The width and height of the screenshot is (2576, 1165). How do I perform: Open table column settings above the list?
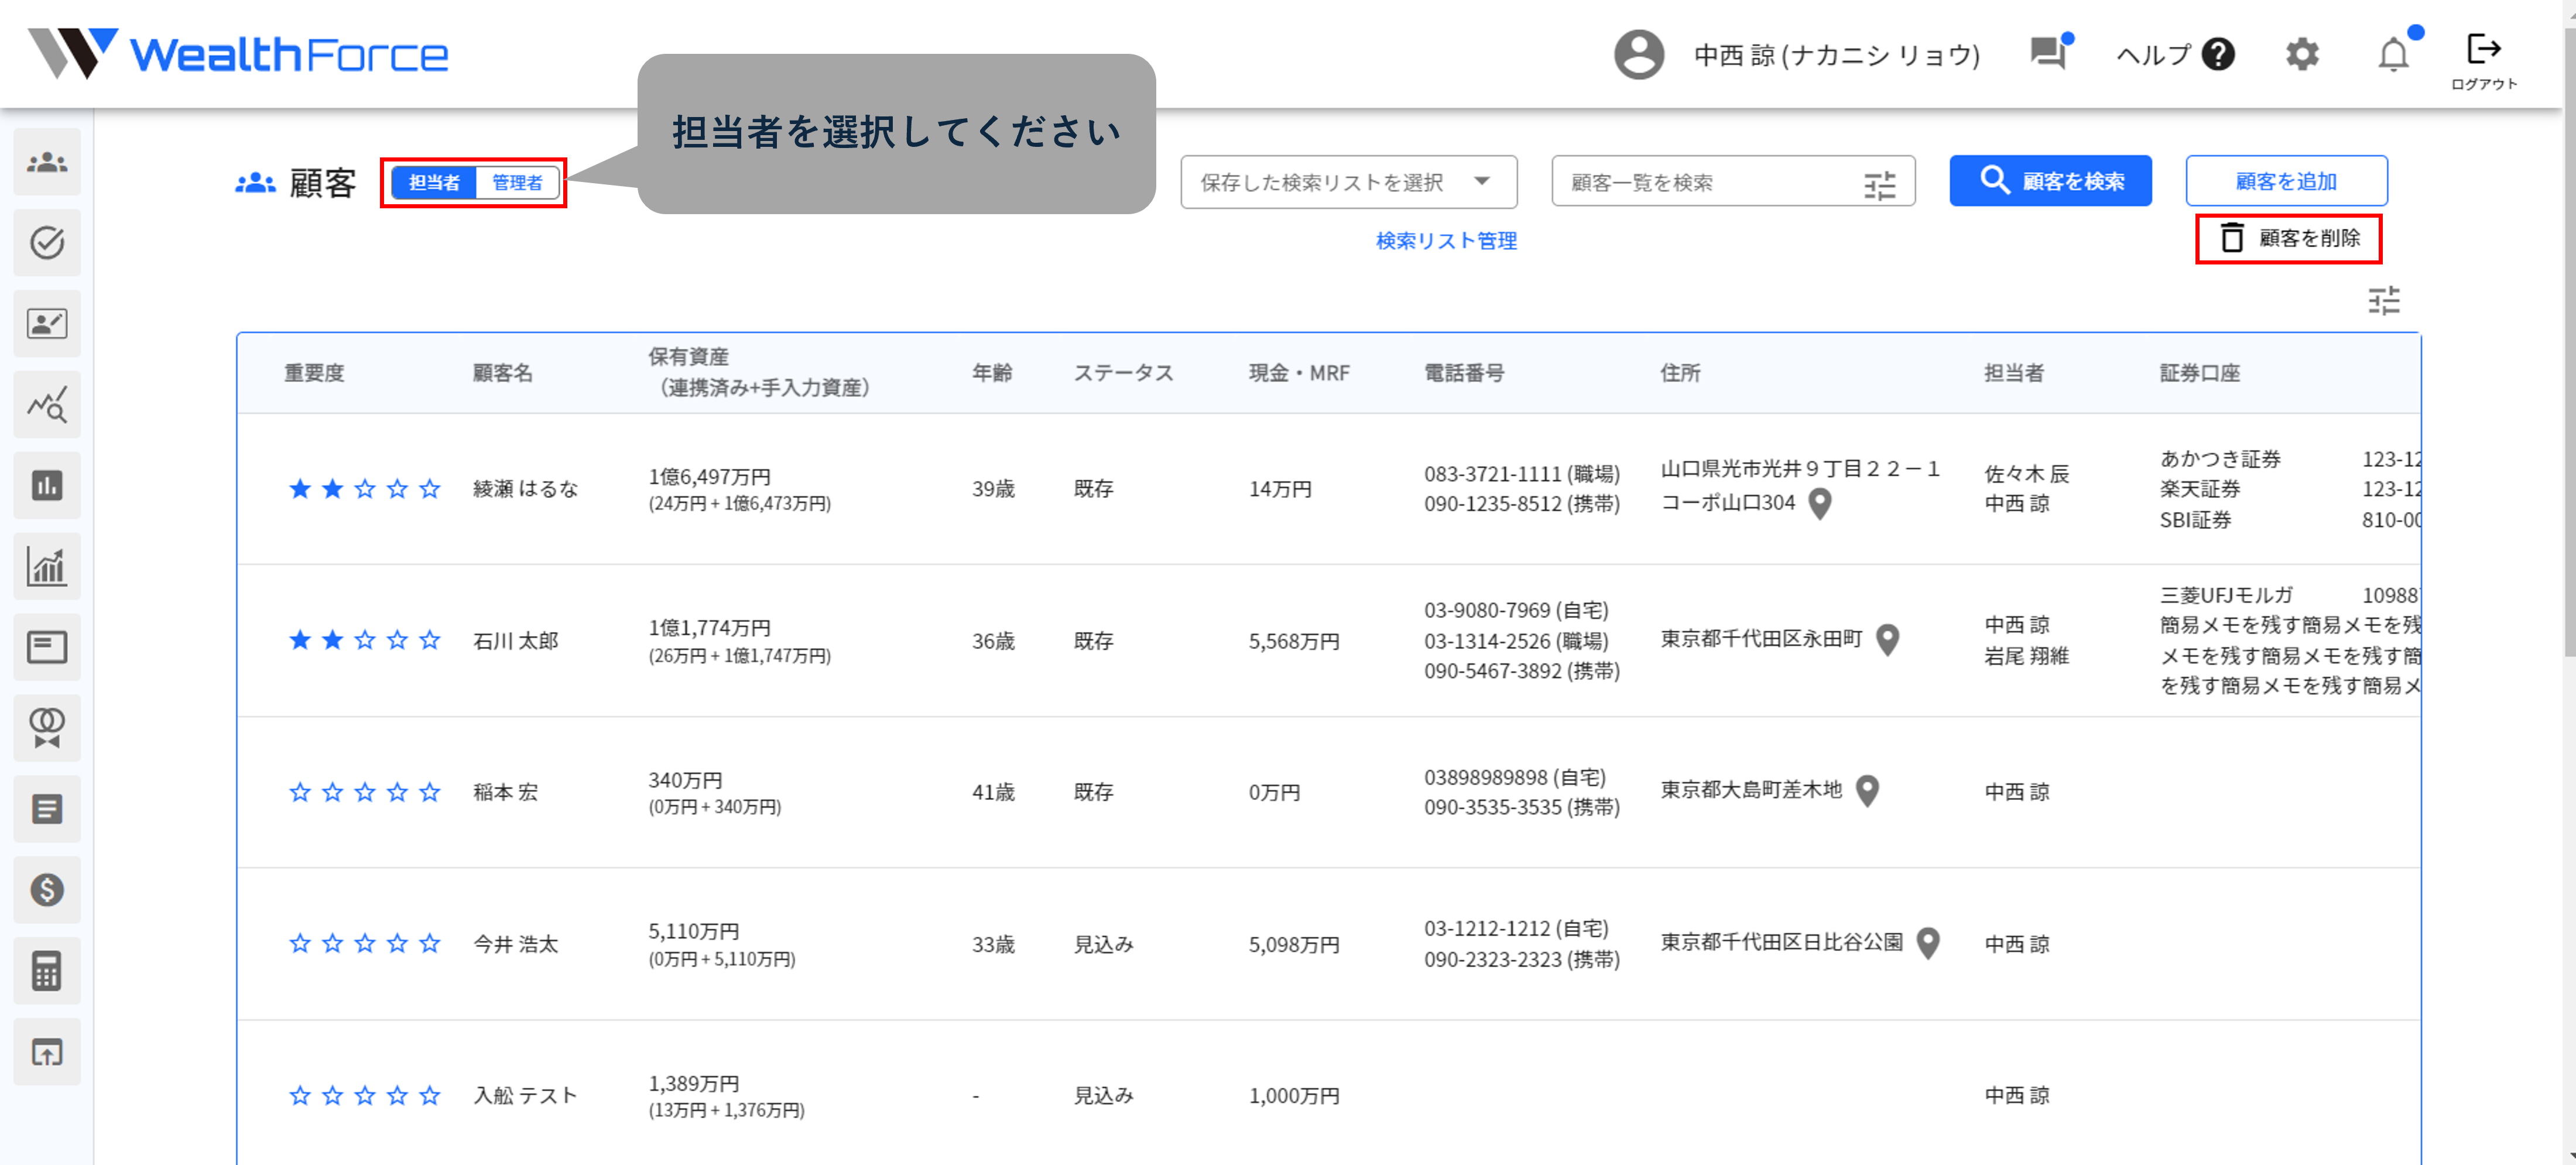coord(2383,301)
